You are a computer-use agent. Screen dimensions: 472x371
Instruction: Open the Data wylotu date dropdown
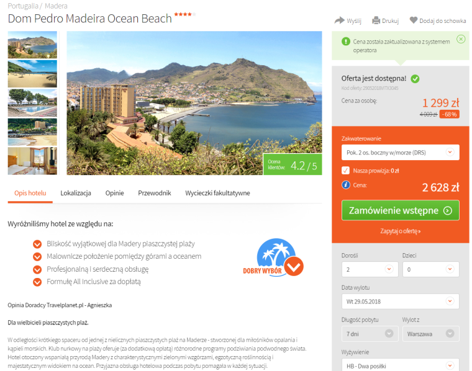click(401, 302)
